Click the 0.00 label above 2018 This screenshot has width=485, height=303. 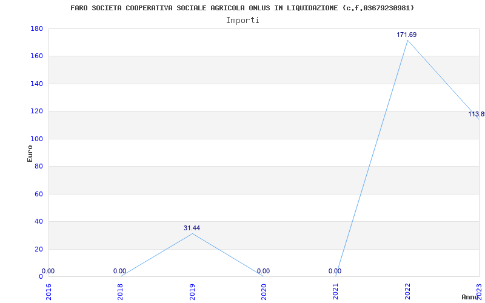[119, 271]
